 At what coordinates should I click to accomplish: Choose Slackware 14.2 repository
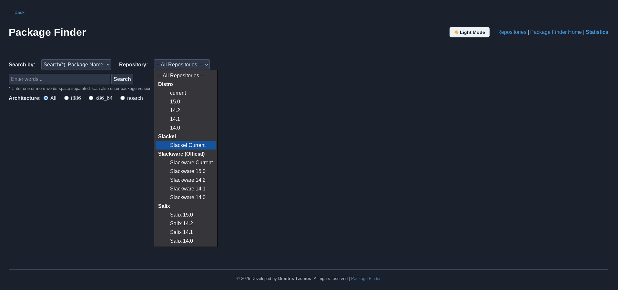pyautogui.click(x=186, y=180)
